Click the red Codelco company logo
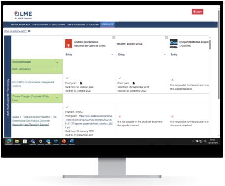The height and width of the screenshot is (186, 225). [x=68, y=44]
